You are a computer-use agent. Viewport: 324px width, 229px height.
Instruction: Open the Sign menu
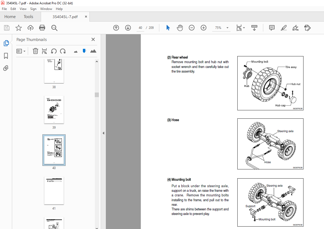click(33, 9)
